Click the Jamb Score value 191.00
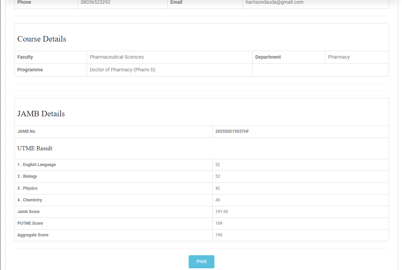The image size is (402, 270). tap(222, 212)
